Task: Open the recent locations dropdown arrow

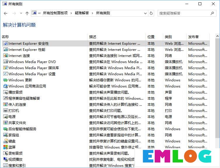Action: (x=21, y=13)
